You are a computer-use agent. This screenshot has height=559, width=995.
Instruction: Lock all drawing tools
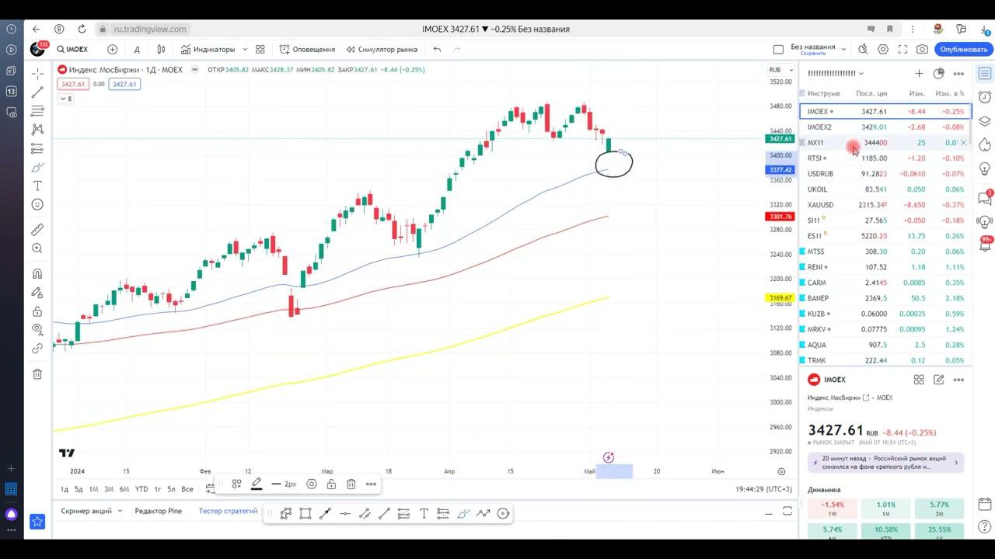point(37,311)
